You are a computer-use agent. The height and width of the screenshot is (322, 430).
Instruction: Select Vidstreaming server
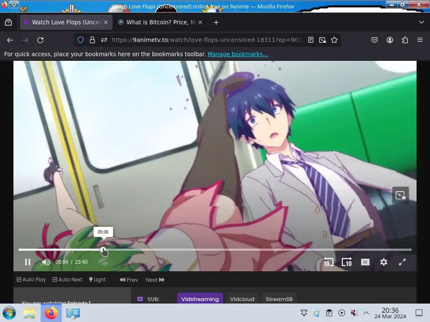click(x=200, y=299)
